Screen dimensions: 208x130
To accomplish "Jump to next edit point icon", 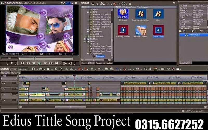I will point(70,63).
